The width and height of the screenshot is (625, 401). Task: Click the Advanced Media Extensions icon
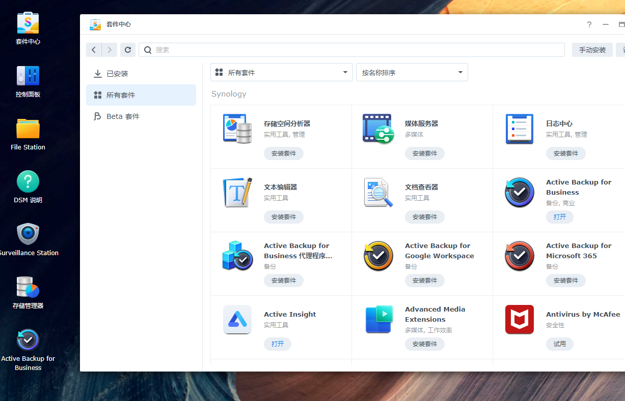378,319
